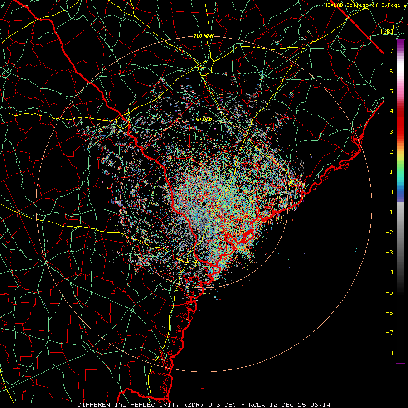Click the "TH" label on the color scale
Viewport: 408px width, 408px height.
[x=389, y=353]
